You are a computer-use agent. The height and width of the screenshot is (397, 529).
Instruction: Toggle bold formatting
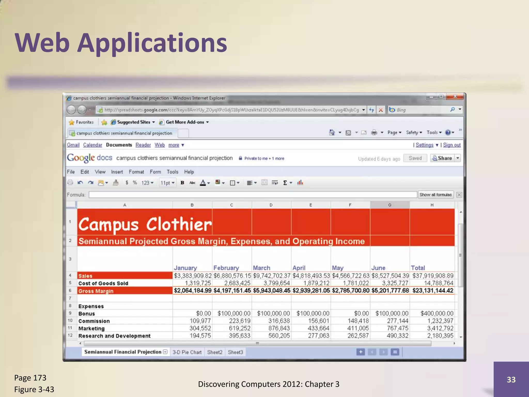click(182, 183)
